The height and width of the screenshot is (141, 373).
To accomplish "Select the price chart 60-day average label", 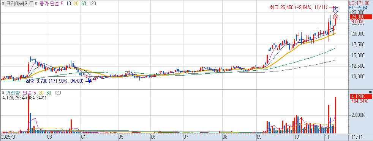I will (x=84, y=4).
